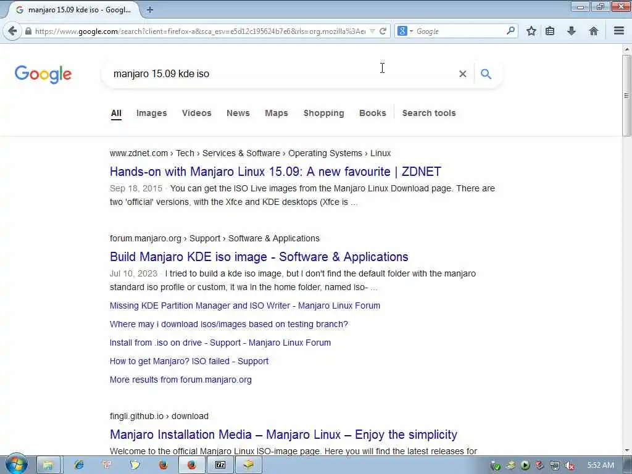Image resolution: width=632 pixels, height=474 pixels.
Task: Reload the page with the refresh icon
Action: [383, 31]
